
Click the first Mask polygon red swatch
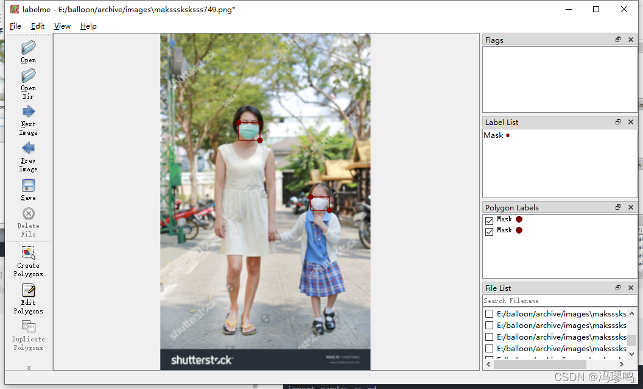pyautogui.click(x=519, y=219)
